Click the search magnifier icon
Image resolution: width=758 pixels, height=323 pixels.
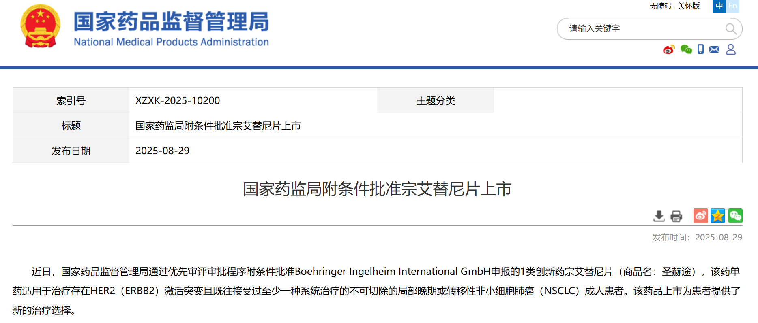(x=730, y=29)
